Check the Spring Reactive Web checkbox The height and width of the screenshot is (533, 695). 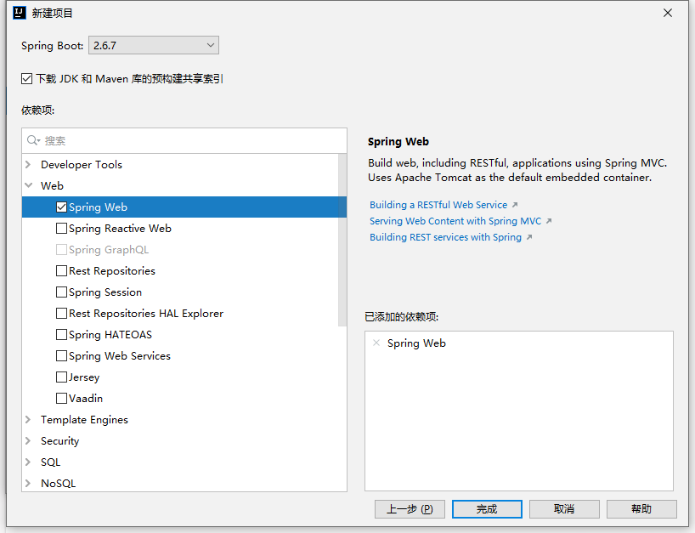coord(61,229)
